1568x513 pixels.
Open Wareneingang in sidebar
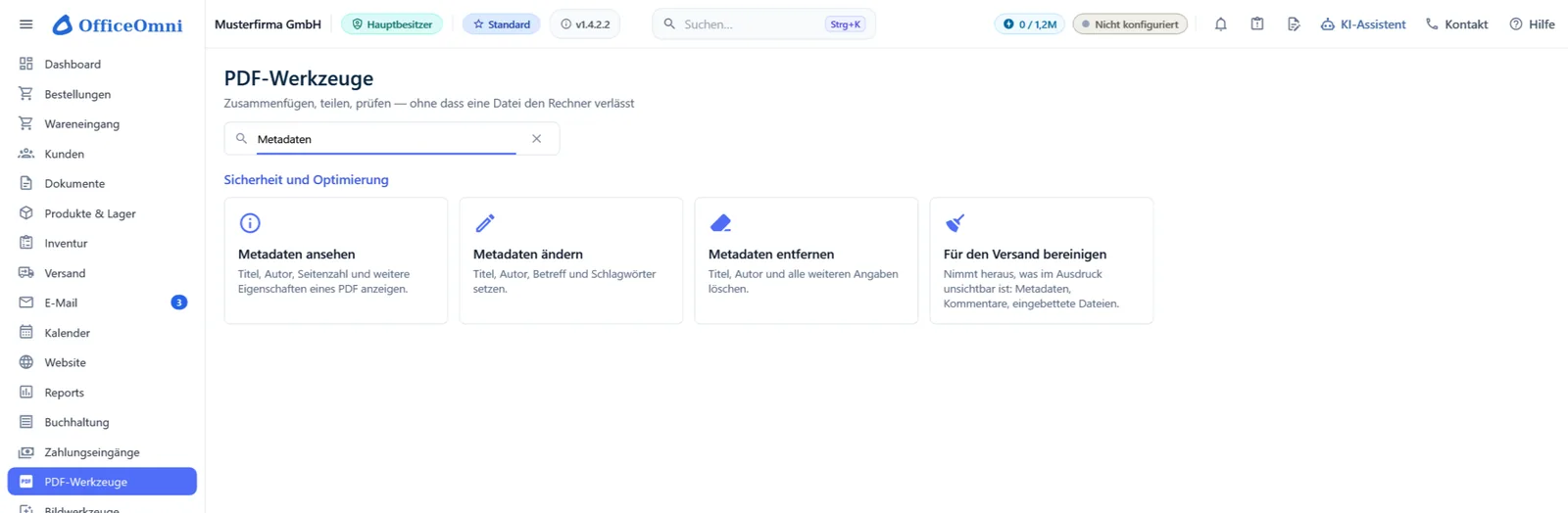102,124
